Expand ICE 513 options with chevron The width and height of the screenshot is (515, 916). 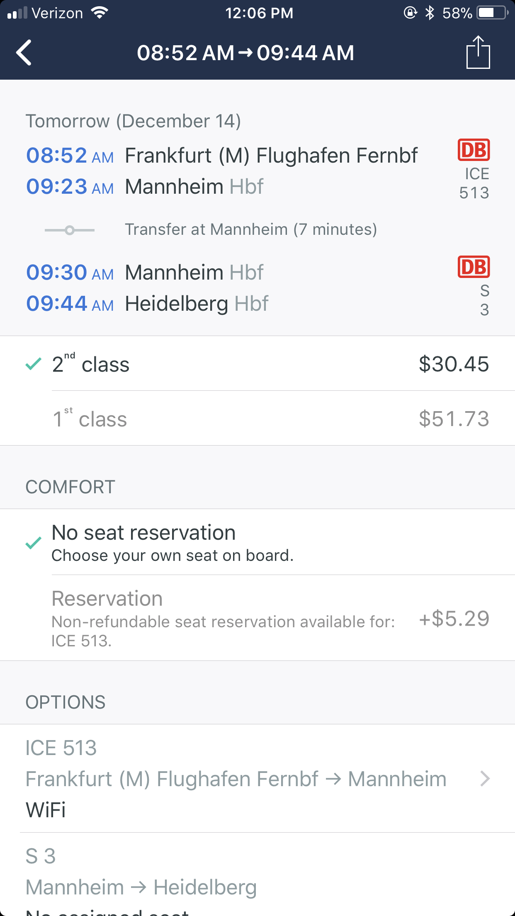pyautogui.click(x=485, y=779)
